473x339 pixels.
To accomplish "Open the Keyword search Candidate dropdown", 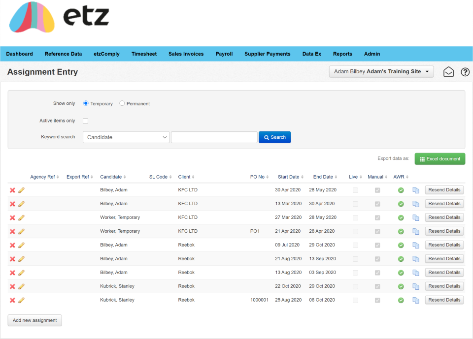I will 126,137.
